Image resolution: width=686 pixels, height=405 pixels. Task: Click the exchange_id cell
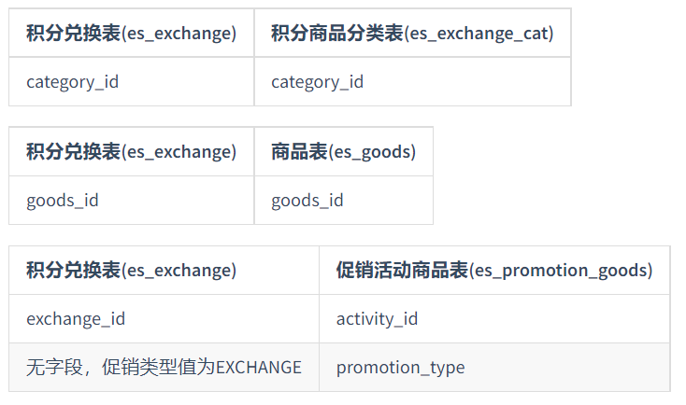164,319
